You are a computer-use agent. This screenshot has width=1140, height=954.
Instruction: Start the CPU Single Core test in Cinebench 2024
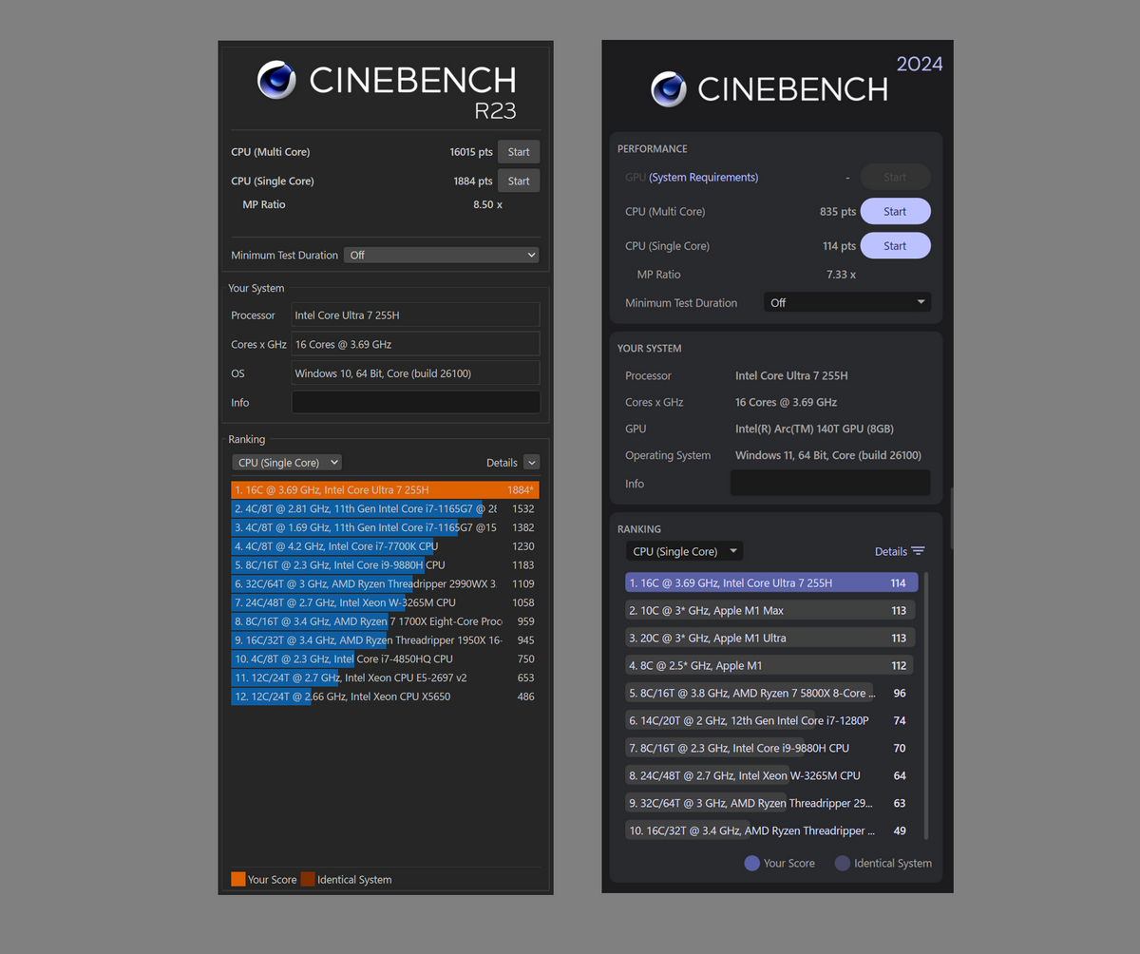(895, 246)
